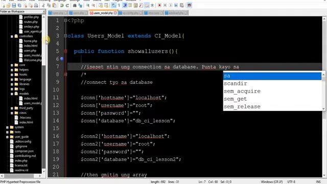Screen dimensions: 327x184
Task: Toggle Show All Characters pilcrow icon
Action: (x=119, y=6)
